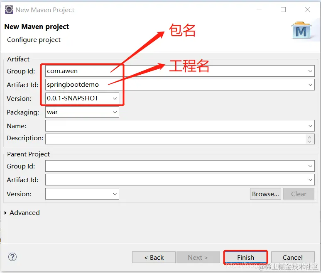The image size is (321, 273).
Task: Click the 'Configure project' subtitle text
Action: click(34, 40)
